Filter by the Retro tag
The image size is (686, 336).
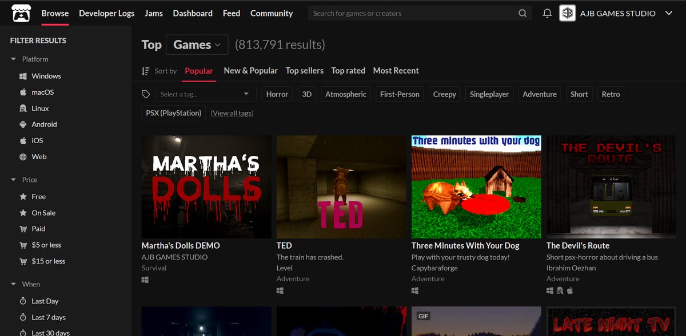point(611,94)
